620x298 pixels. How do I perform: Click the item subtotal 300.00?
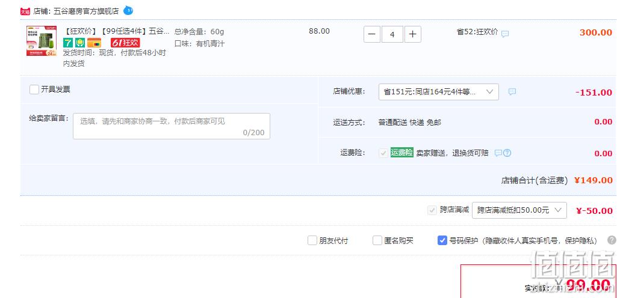[595, 33]
